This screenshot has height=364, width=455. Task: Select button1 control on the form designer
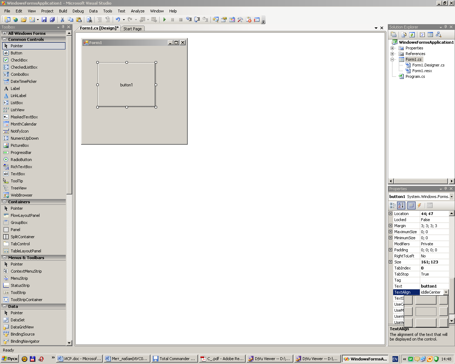click(x=127, y=85)
